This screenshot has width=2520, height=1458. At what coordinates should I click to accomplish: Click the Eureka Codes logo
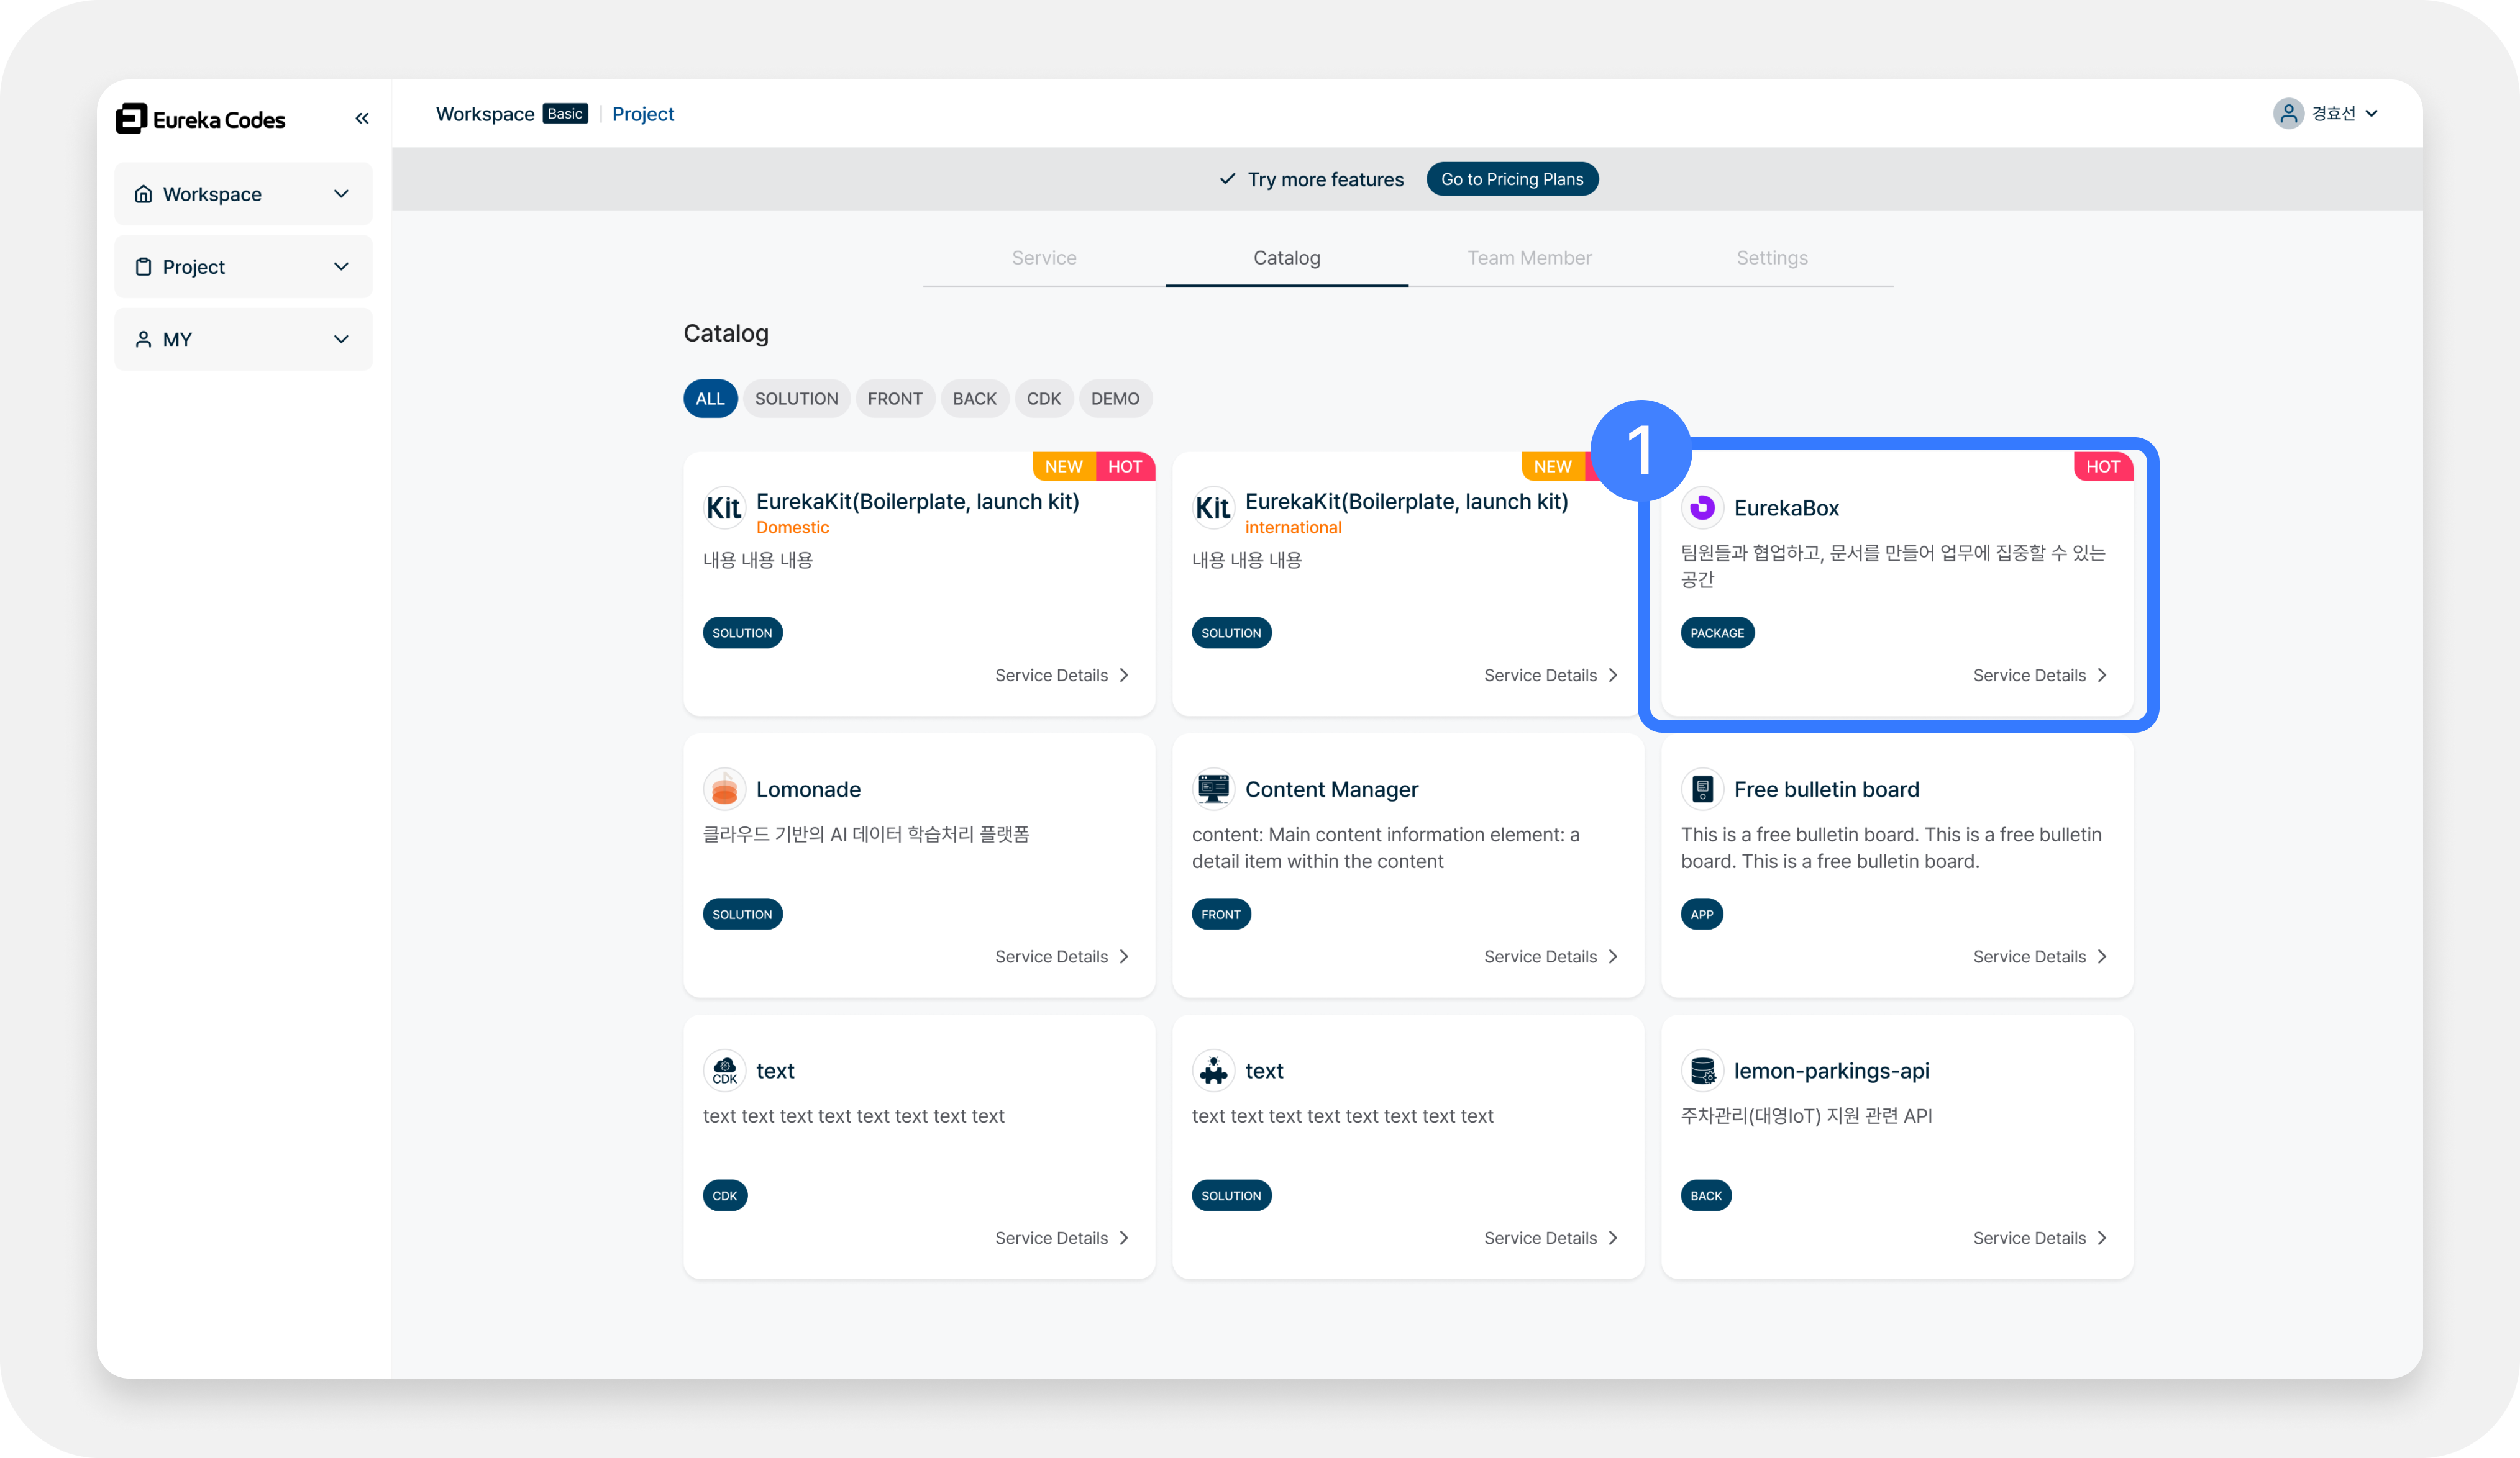point(201,119)
